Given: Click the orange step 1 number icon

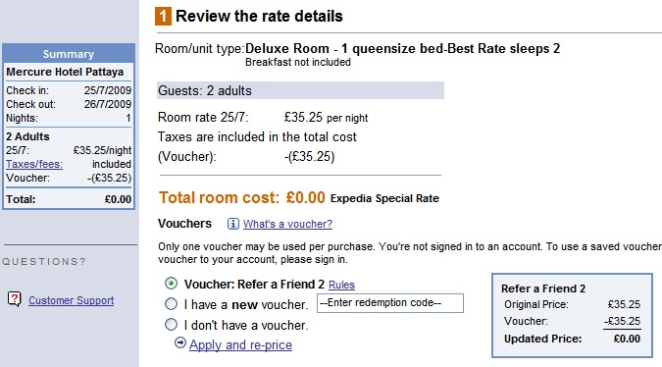Looking at the screenshot, I should pos(163,17).
